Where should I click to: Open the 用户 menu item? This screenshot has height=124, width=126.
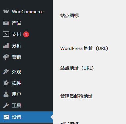click(26, 94)
